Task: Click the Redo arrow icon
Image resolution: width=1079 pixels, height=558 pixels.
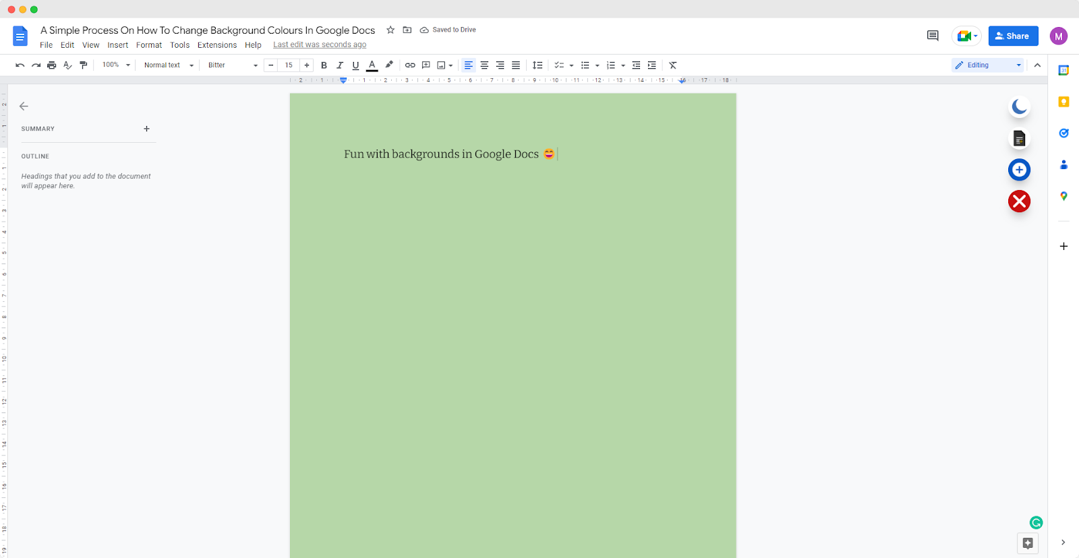Action: (36, 65)
